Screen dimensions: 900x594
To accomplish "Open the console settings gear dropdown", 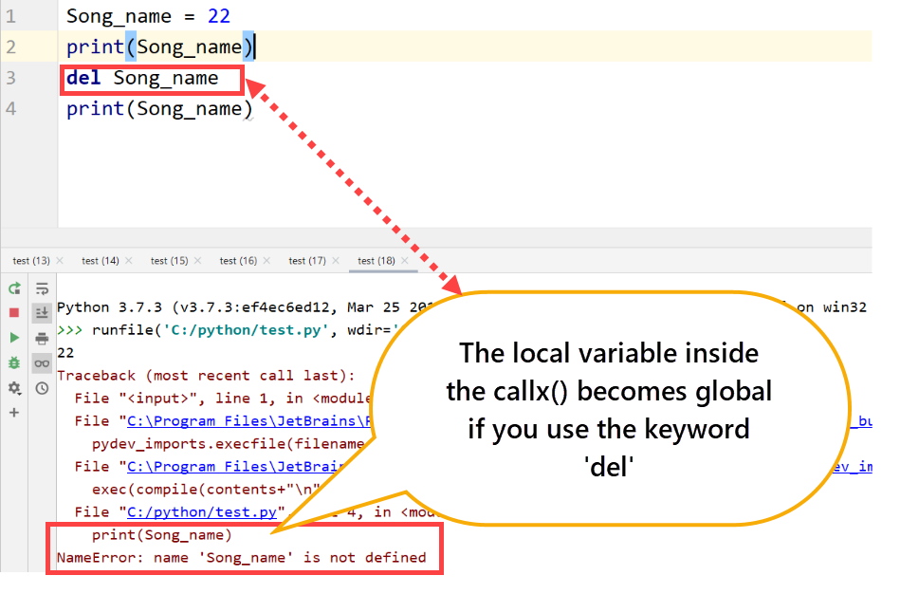I will click(x=13, y=388).
